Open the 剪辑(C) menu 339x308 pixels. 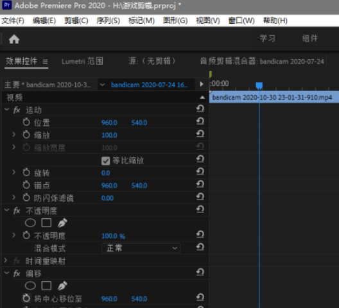pyautogui.click(x=76, y=21)
